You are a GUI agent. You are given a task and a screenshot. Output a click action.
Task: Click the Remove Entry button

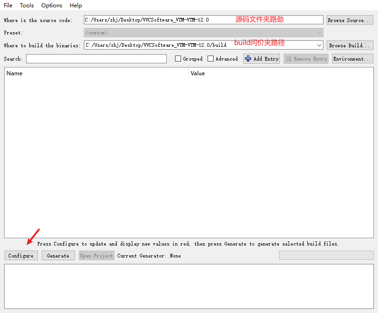306,59
